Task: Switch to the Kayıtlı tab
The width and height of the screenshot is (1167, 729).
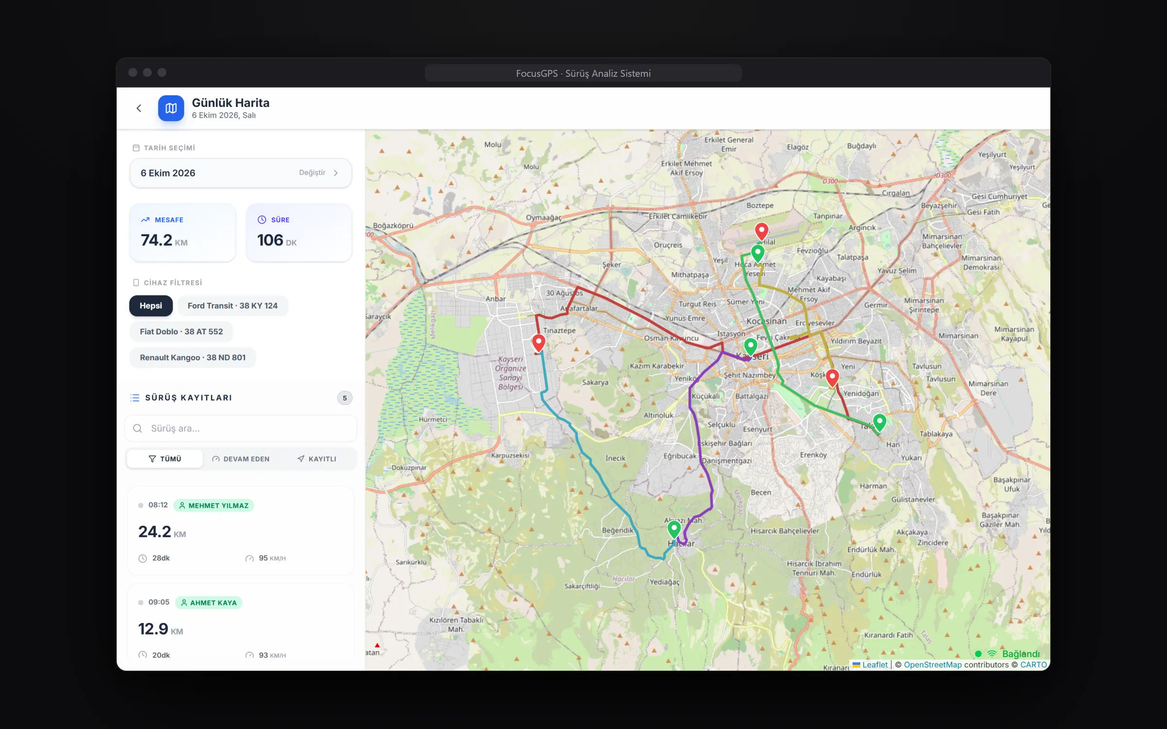Action: pyautogui.click(x=317, y=459)
